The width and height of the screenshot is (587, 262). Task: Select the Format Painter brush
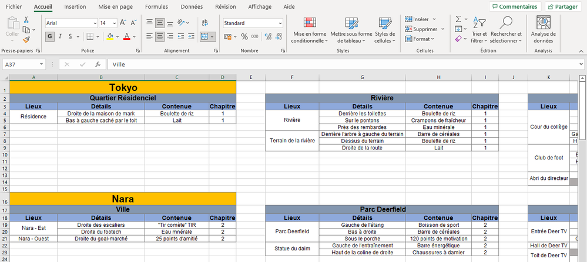click(26, 39)
